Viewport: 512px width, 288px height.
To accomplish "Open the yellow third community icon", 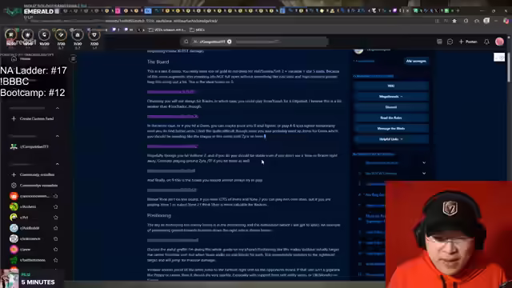I will point(14,218).
